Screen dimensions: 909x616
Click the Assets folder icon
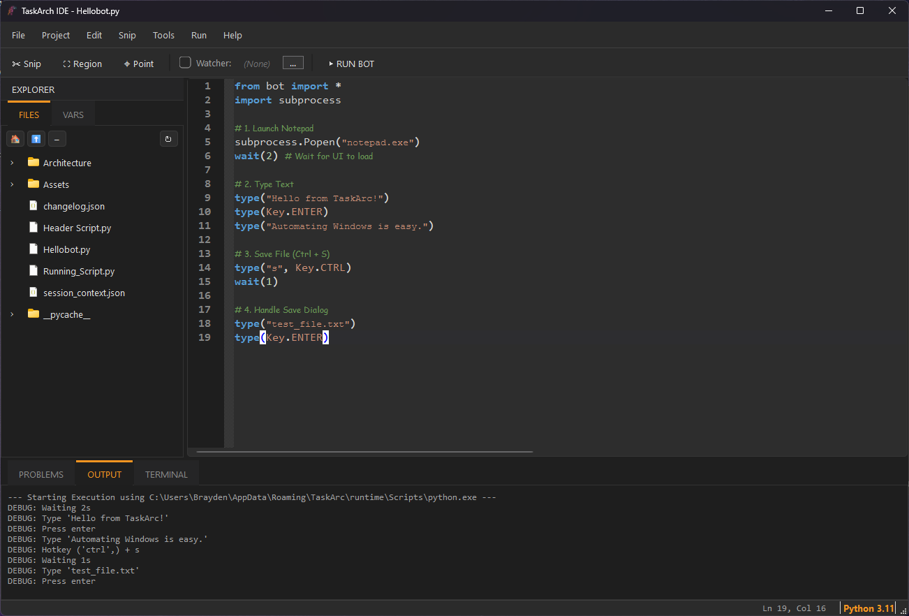(34, 184)
